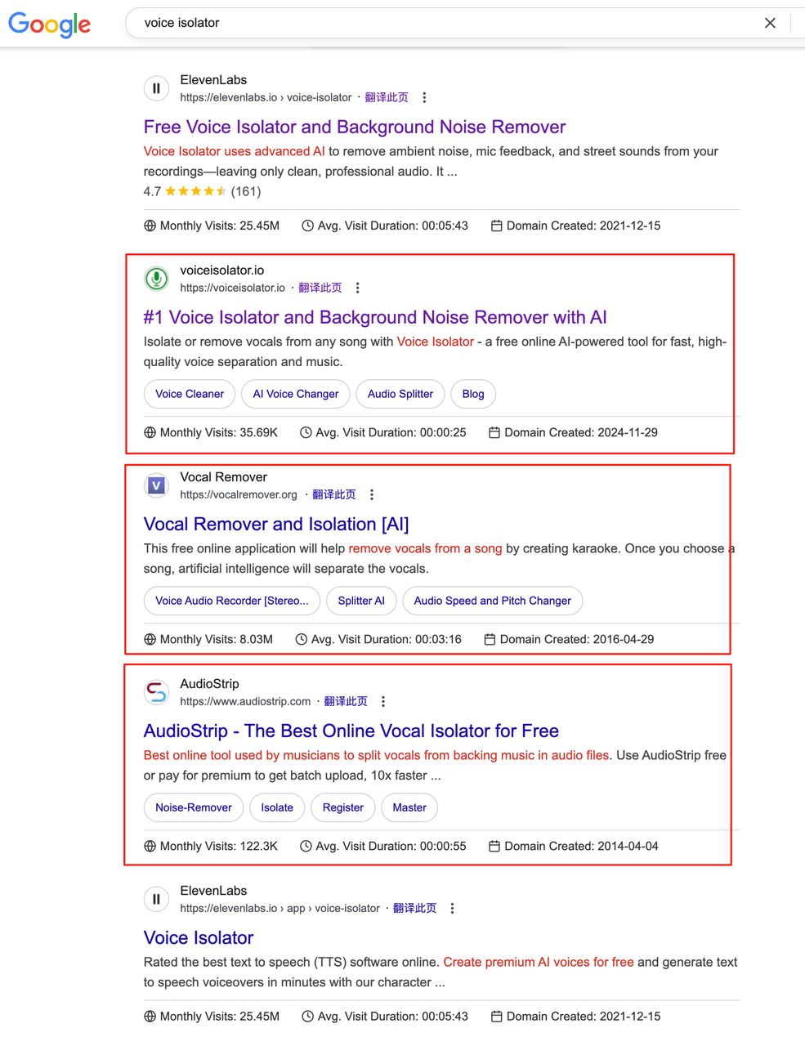Click the translate link beside vocalremover.org
Screen dimensions: 805x1046
coord(334,494)
